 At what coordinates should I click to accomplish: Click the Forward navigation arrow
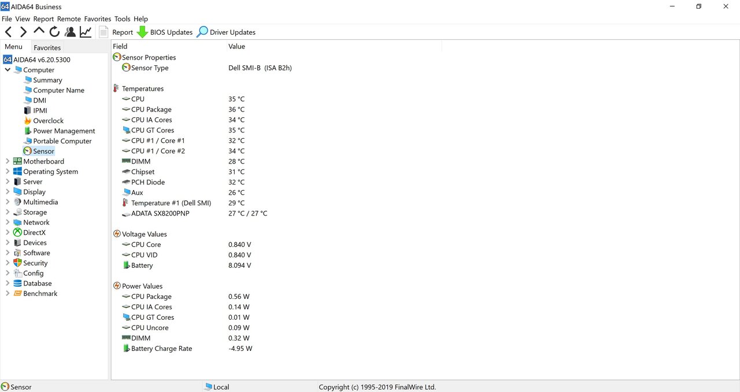point(23,32)
